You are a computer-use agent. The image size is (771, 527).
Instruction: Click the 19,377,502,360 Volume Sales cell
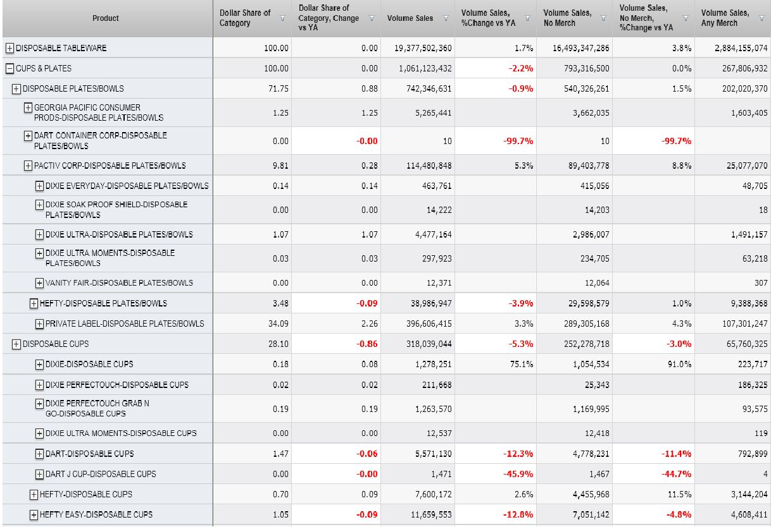419,48
